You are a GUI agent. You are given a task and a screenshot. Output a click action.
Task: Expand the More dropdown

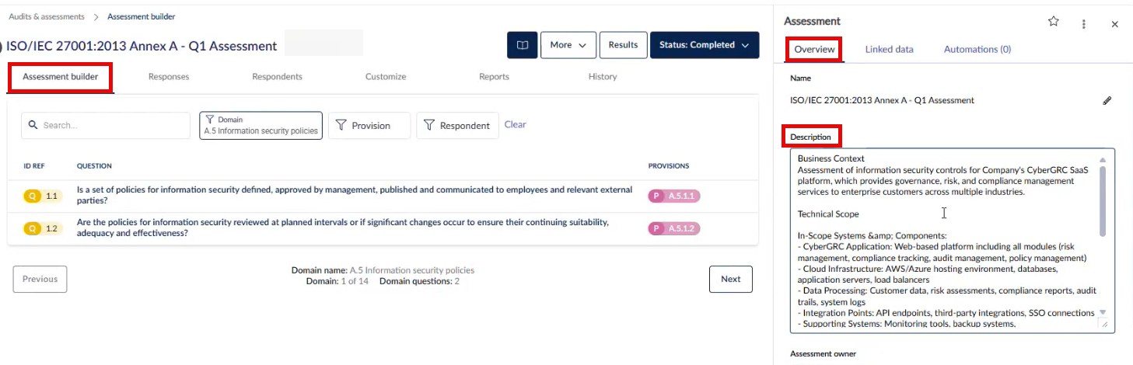[x=568, y=45]
